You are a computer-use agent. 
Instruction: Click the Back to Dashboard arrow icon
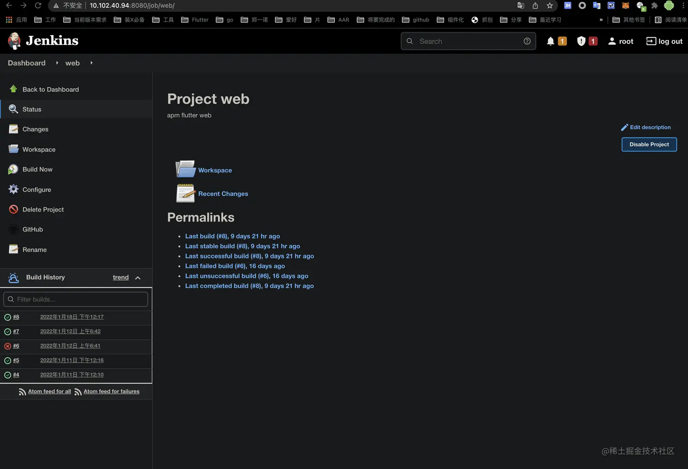(x=14, y=89)
